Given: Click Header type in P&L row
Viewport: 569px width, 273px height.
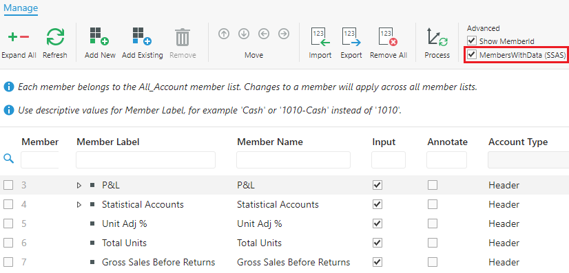Looking at the screenshot, I should click(x=504, y=186).
